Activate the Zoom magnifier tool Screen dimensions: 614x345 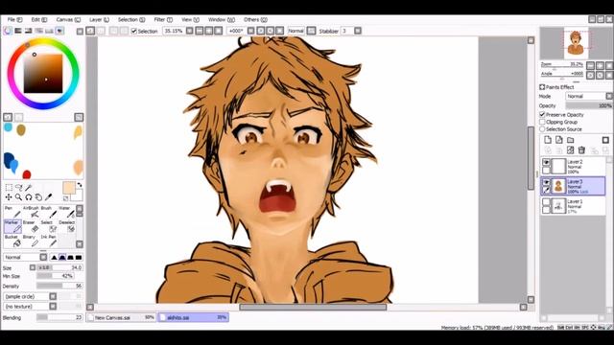(x=19, y=197)
